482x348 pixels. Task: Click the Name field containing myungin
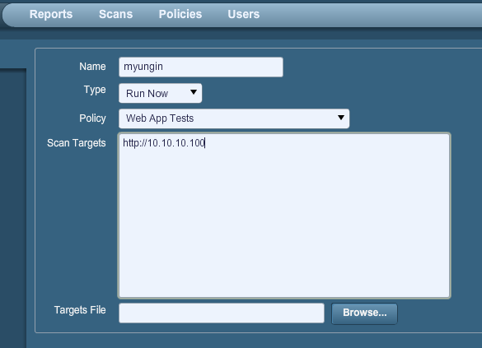pos(201,67)
